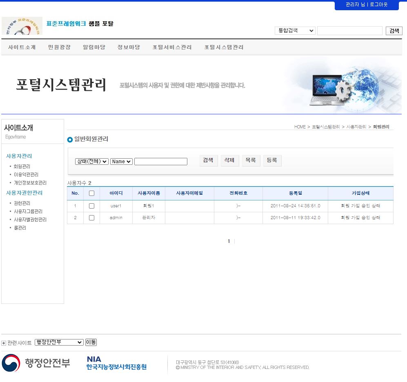Click the portal logo image at top left

click(22, 26)
